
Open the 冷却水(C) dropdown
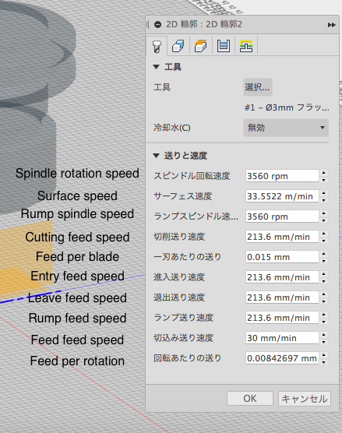coord(286,128)
